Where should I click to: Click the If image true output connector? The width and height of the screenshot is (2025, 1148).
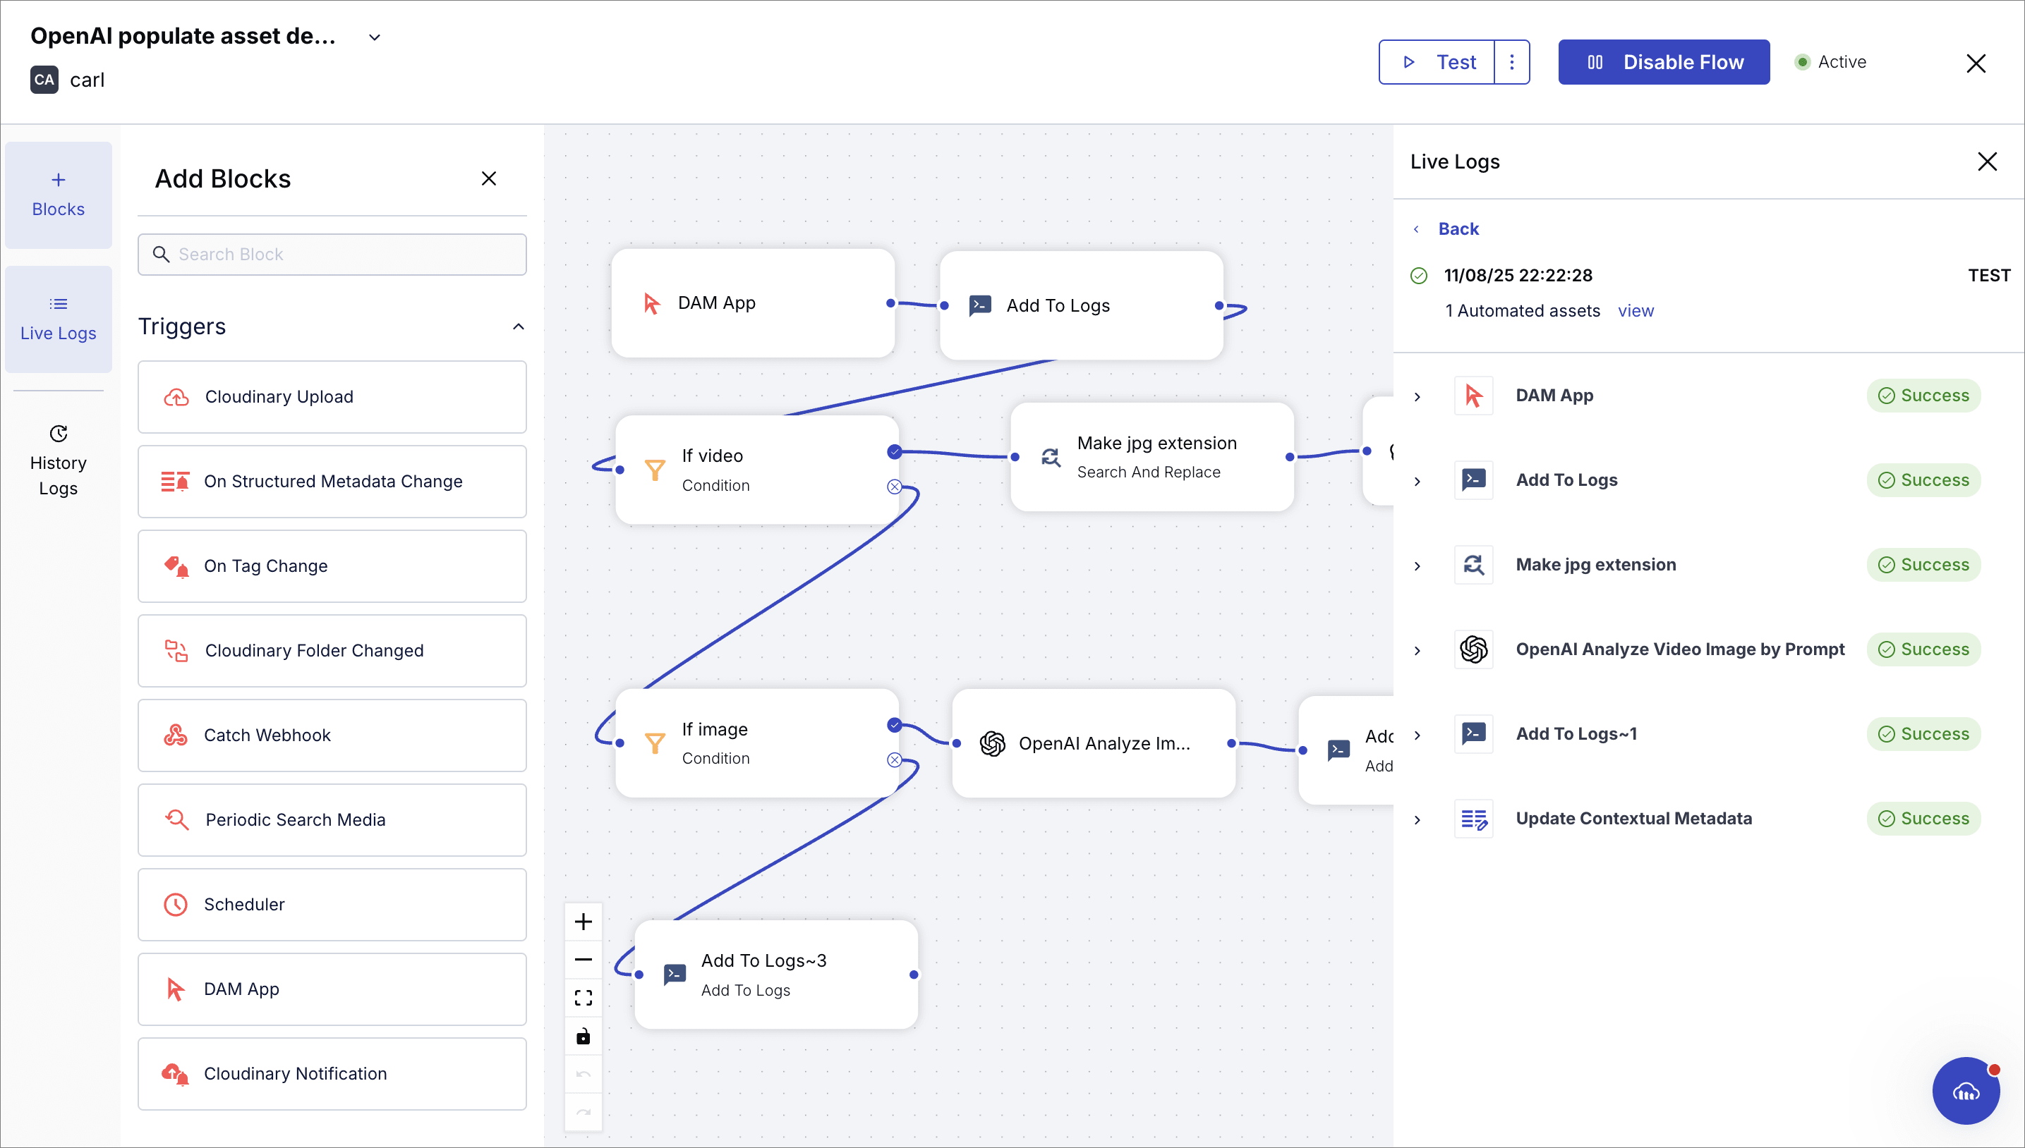point(894,725)
